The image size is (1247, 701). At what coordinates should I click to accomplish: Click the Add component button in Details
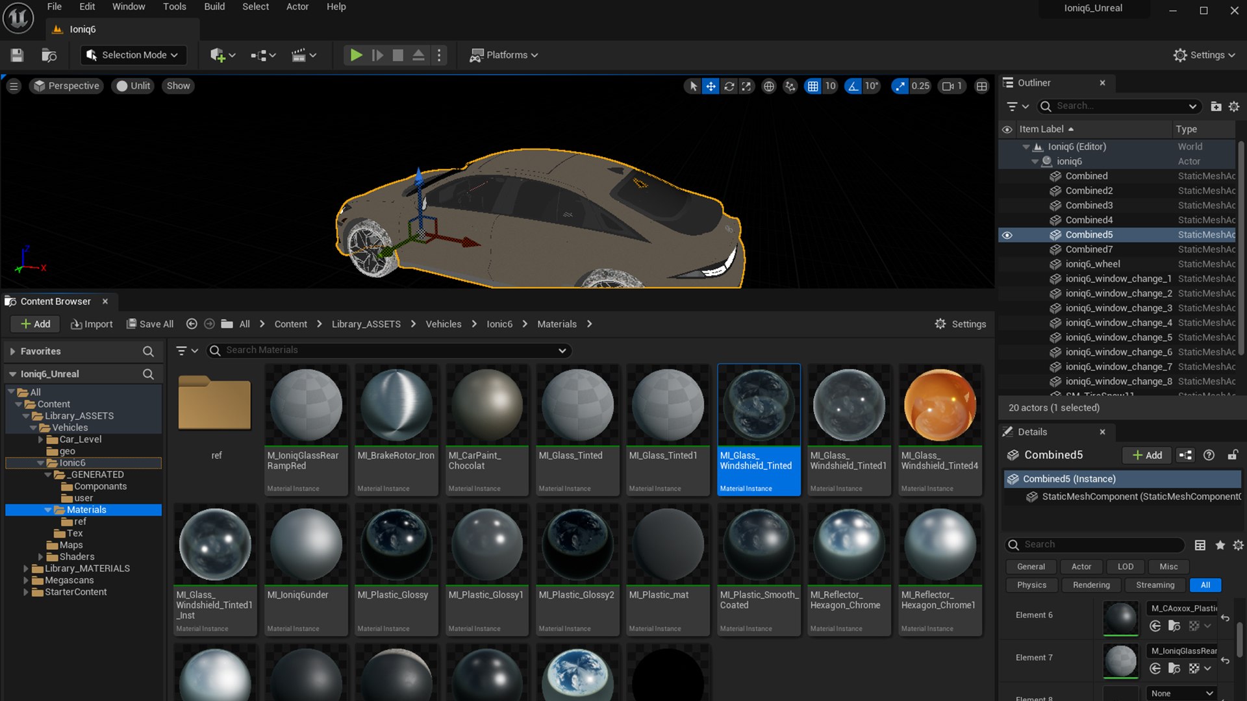click(x=1148, y=455)
